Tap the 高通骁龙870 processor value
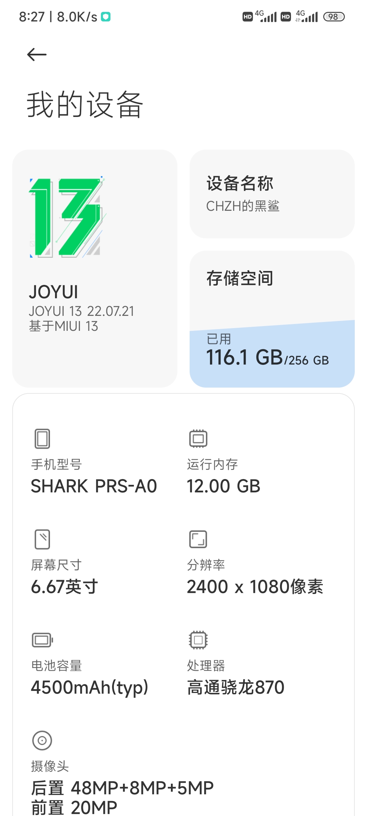367x816 pixels. point(235,687)
